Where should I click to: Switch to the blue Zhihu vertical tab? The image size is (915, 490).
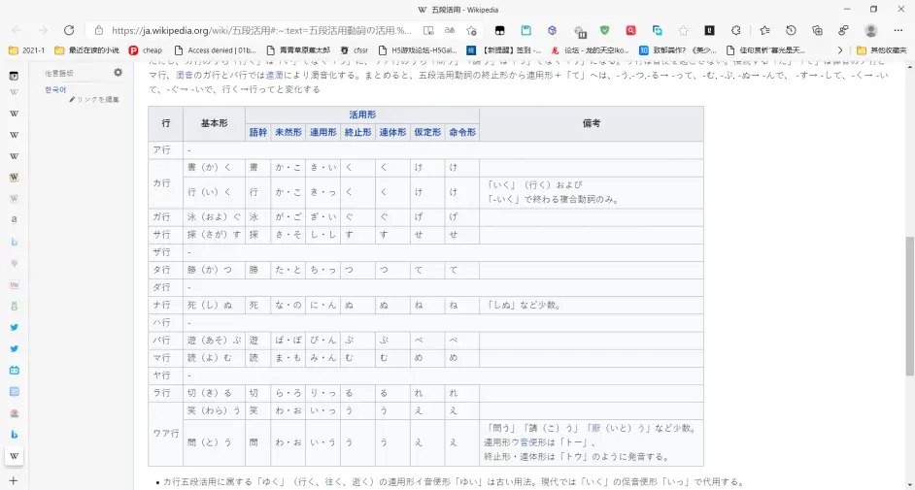(x=14, y=392)
